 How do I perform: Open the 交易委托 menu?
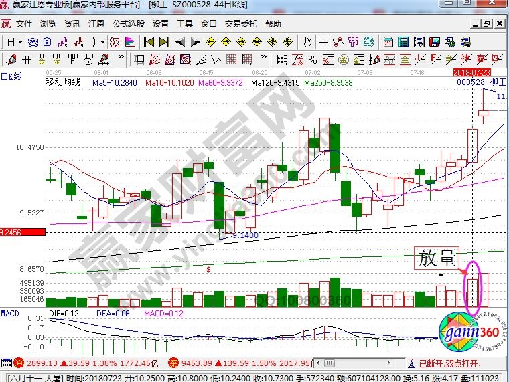(x=240, y=23)
